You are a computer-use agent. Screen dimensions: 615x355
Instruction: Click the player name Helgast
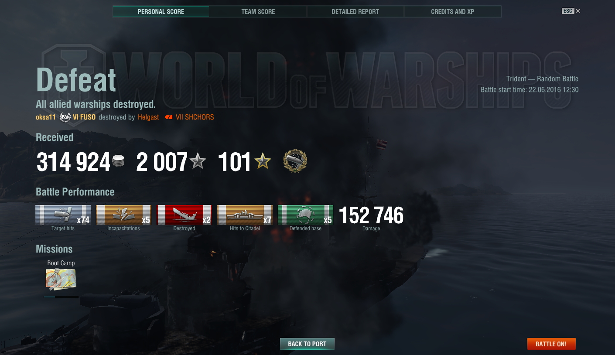[148, 117]
